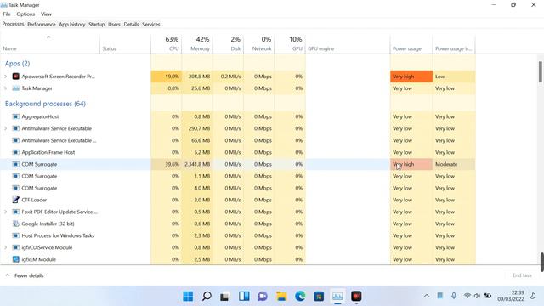Click the Host Process for Windows Tasks icon
544x306 pixels.
pos(15,235)
